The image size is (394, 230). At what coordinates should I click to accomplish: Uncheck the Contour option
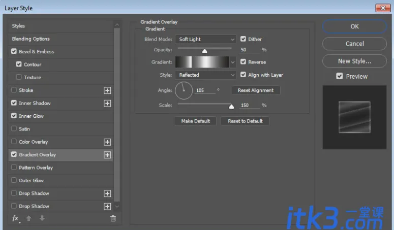[19, 64]
